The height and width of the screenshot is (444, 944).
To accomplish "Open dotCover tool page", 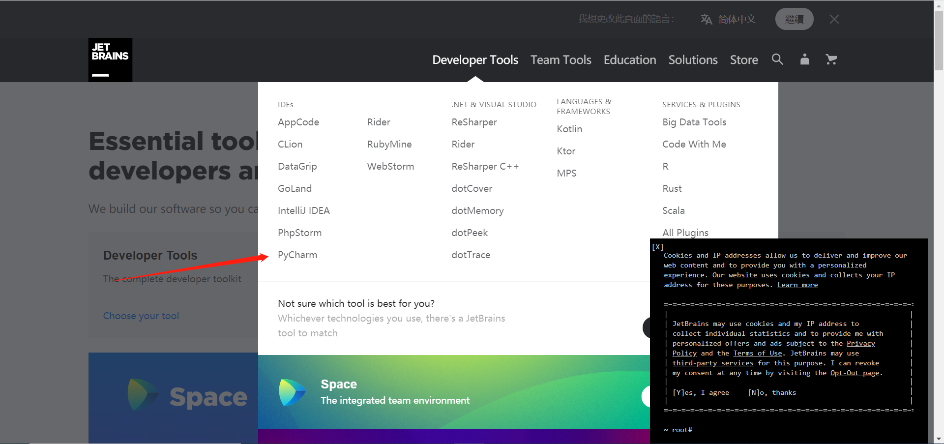I will [472, 188].
